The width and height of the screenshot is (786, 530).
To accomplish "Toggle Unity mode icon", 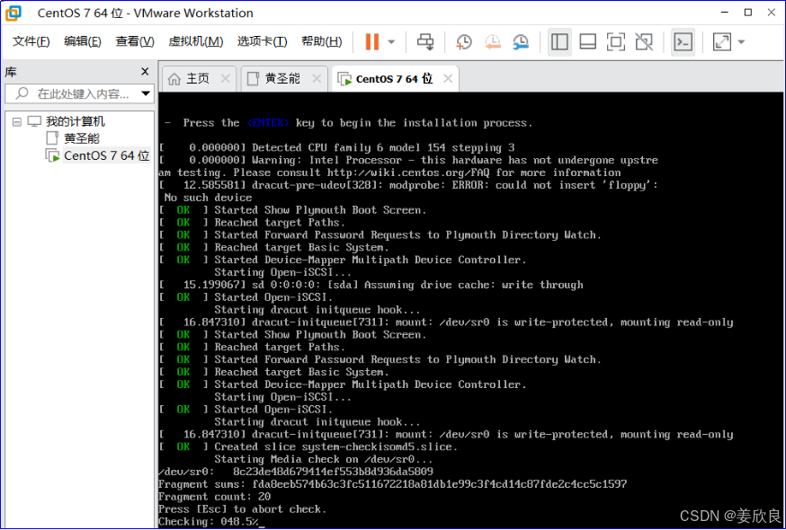I will pyautogui.click(x=644, y=41).
